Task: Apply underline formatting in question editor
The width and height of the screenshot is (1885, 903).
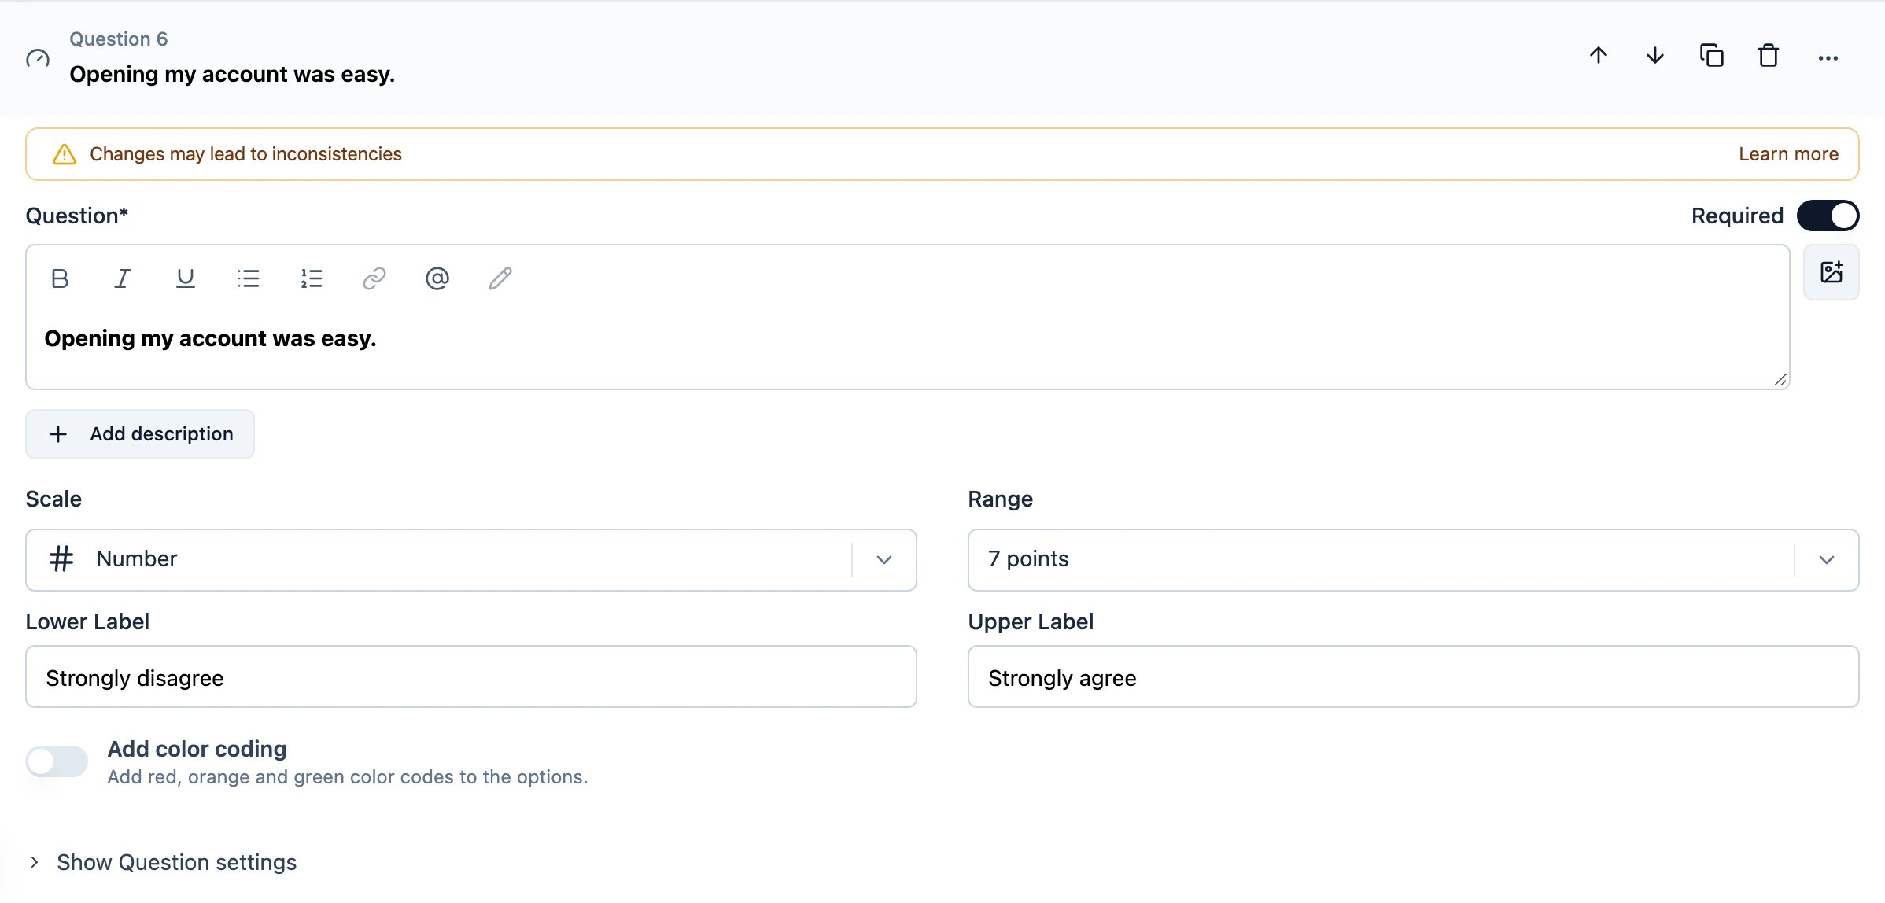Action: pyautogui.click(x=185, y=278)
